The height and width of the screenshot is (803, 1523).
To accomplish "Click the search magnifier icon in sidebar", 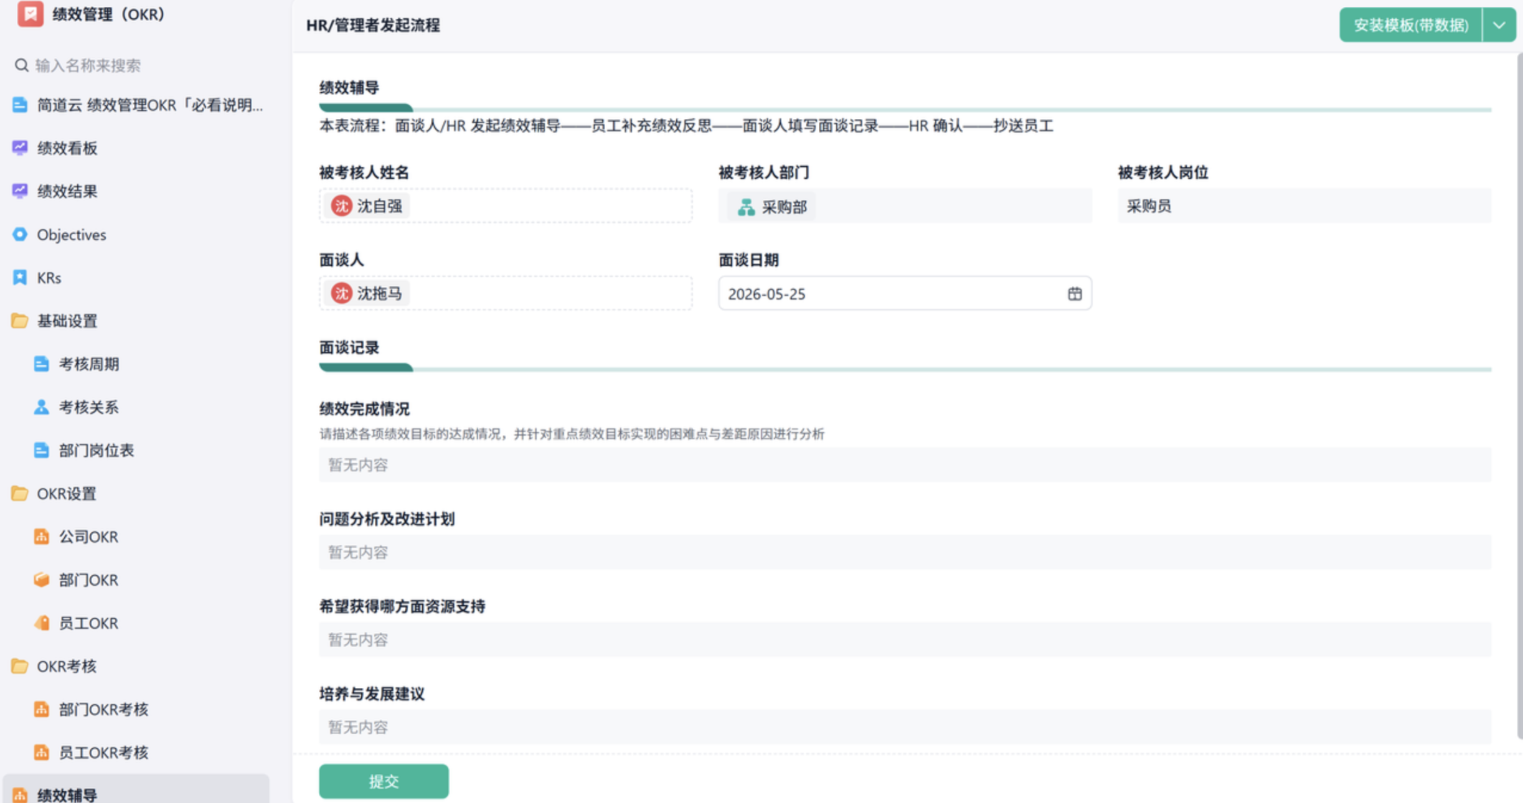I will coord(22,65).
